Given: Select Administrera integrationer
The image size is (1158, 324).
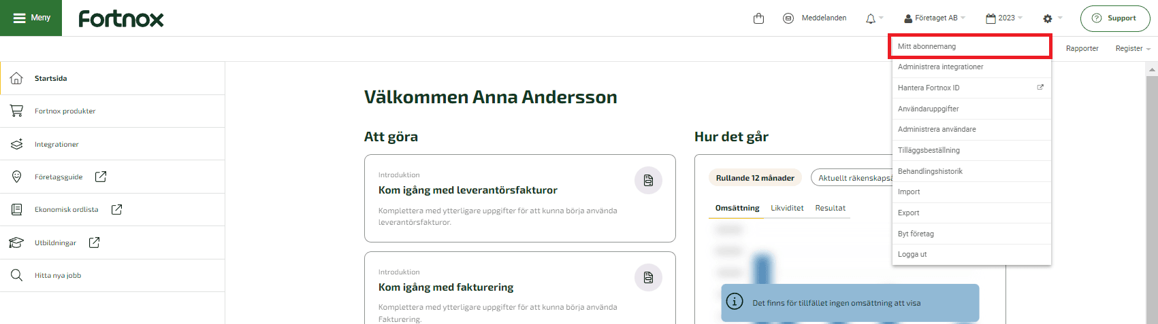Looking at the screenshot, I should [971, 67].
